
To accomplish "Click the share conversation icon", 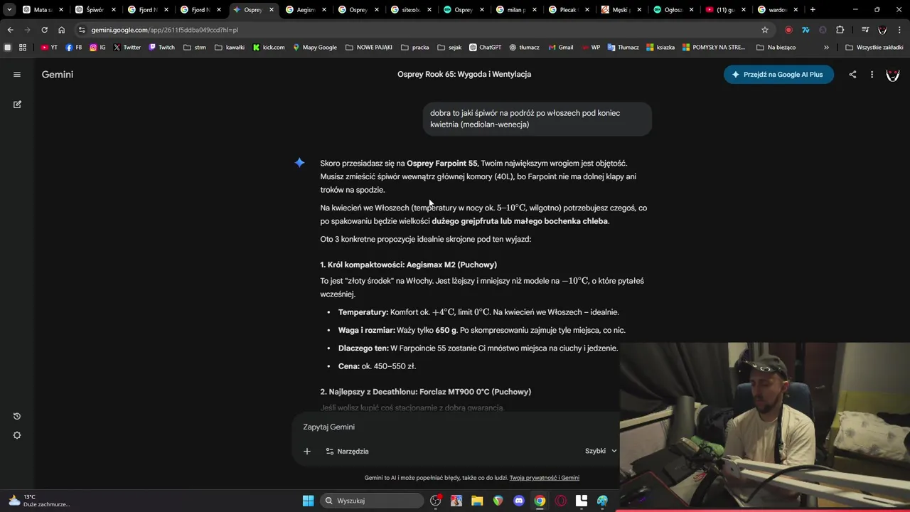I will click(x=852, y=74).
